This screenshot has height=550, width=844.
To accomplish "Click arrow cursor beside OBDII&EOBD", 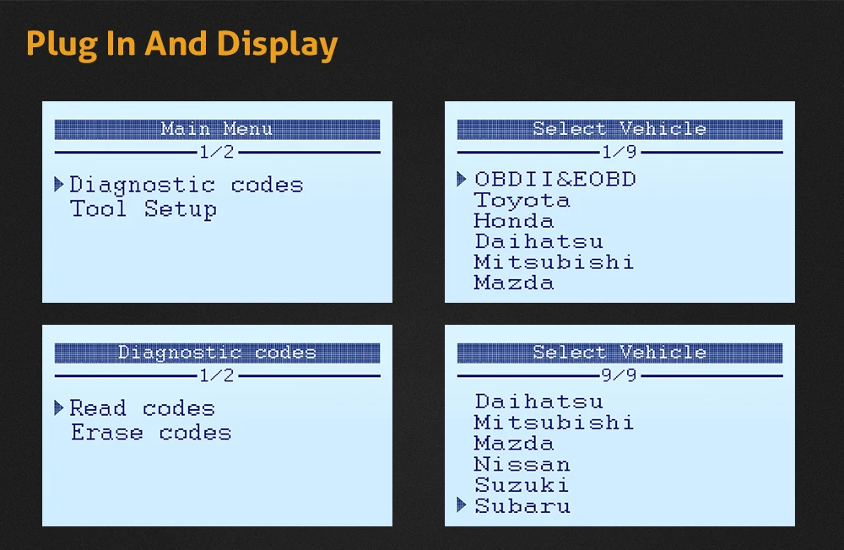I will [462, 179].
